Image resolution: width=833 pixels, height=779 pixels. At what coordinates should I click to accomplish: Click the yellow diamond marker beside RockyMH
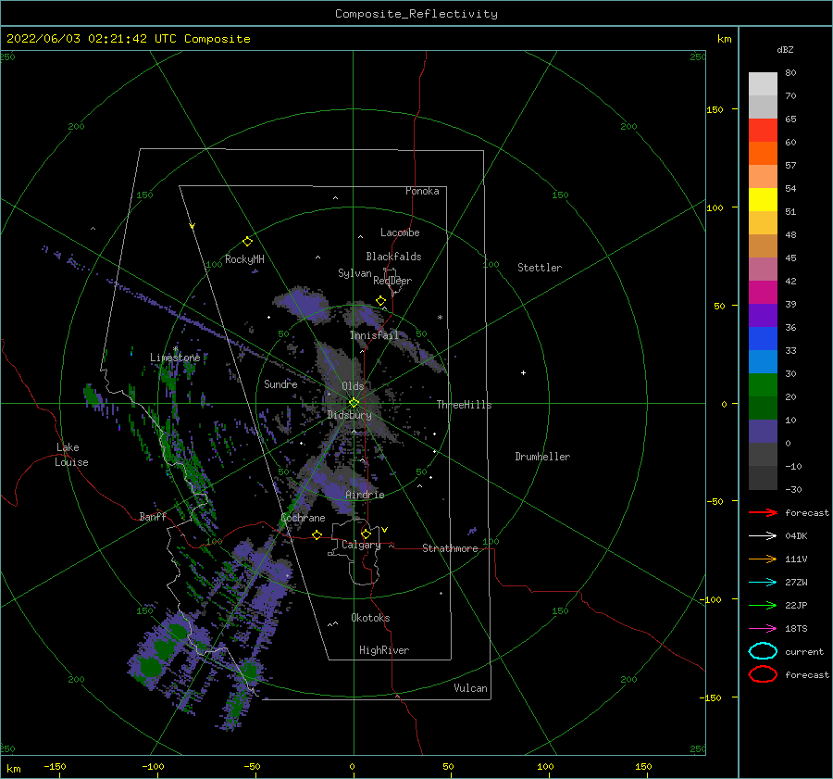tap(247, 242)
